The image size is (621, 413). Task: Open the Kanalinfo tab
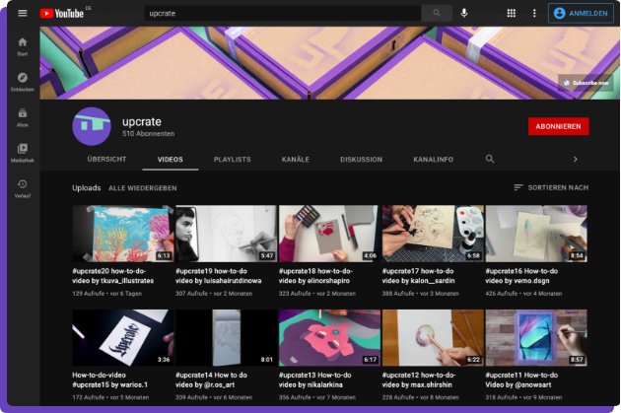[434, 160]
